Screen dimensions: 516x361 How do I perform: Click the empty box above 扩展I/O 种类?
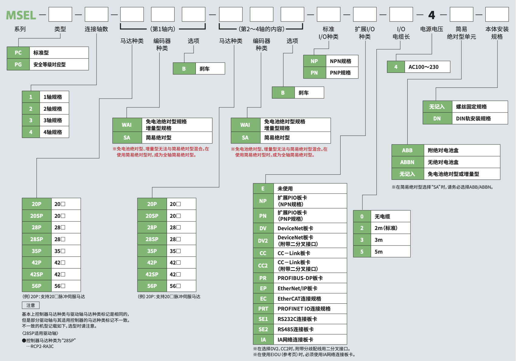365,15
